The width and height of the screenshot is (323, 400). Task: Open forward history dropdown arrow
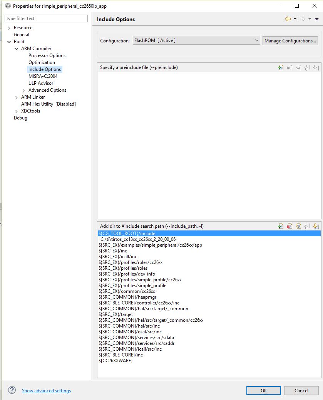click(x=310, y=19)
